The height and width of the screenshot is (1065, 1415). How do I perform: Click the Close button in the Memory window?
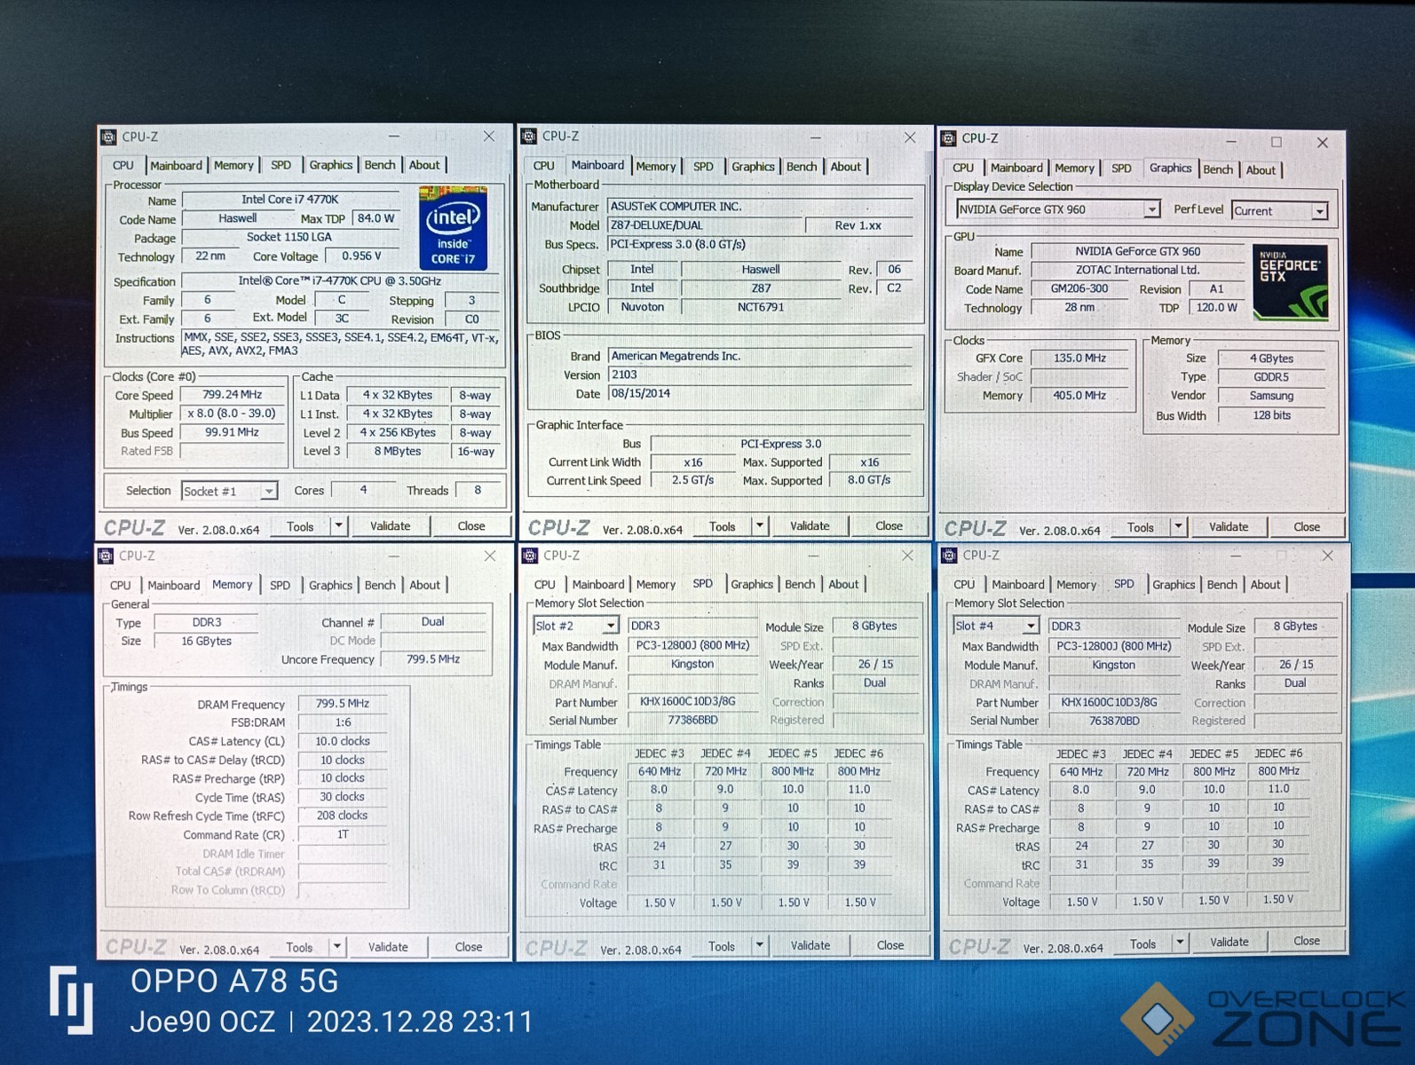pyautogui.click(x=469, y=947)
